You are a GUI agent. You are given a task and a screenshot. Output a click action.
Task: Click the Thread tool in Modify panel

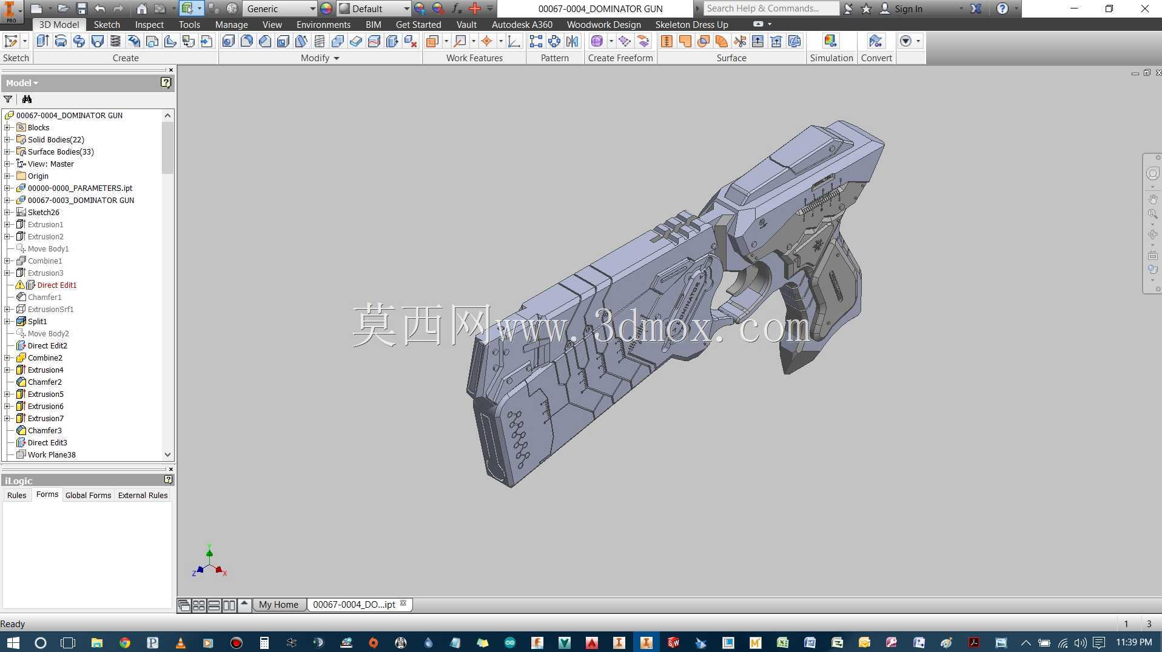click(x=320, y=41)
